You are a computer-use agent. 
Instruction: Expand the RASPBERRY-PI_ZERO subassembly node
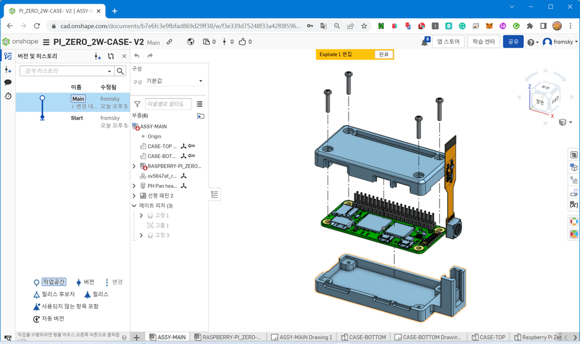[134, 166]
